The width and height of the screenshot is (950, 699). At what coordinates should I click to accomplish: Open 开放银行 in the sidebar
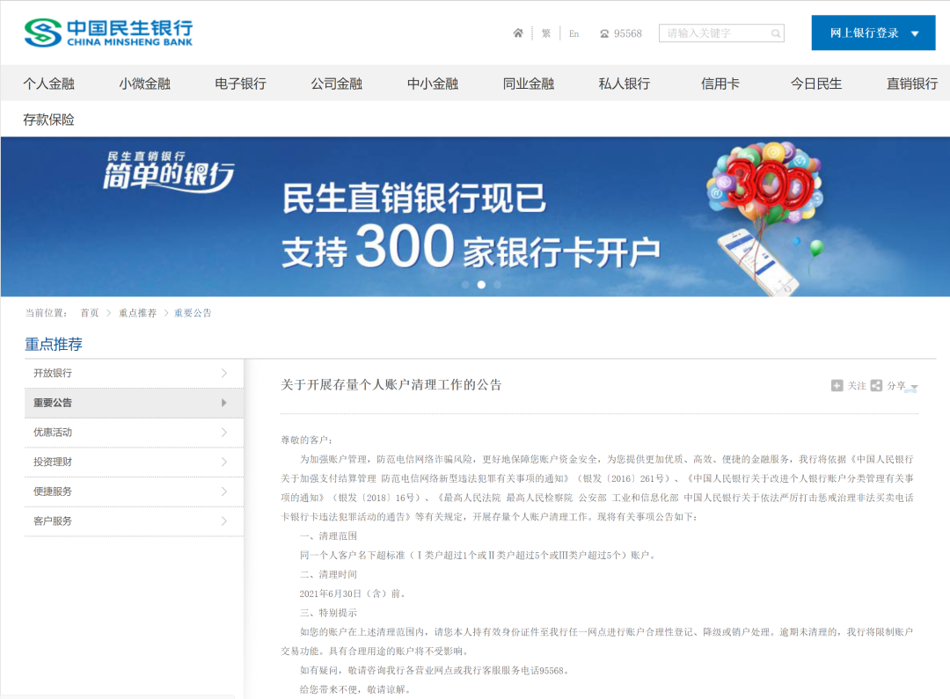pos(134,373)
